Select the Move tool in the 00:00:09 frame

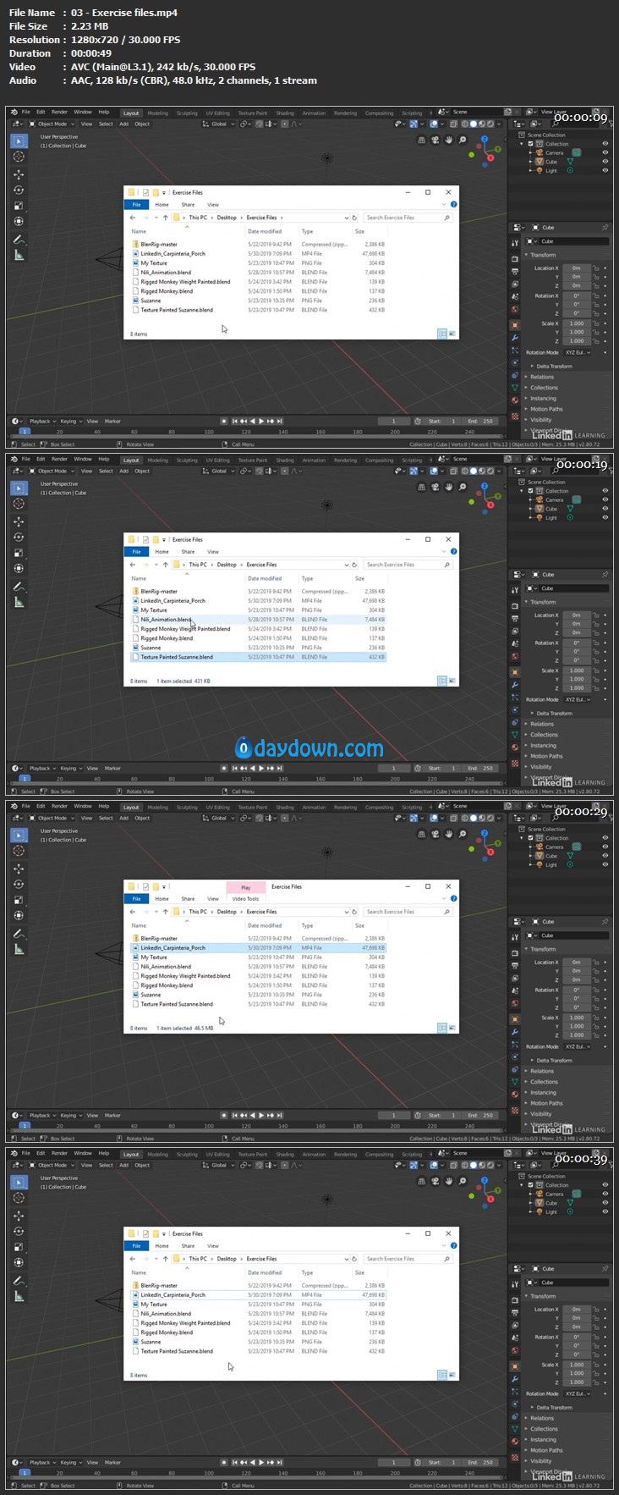pos(19,174)
